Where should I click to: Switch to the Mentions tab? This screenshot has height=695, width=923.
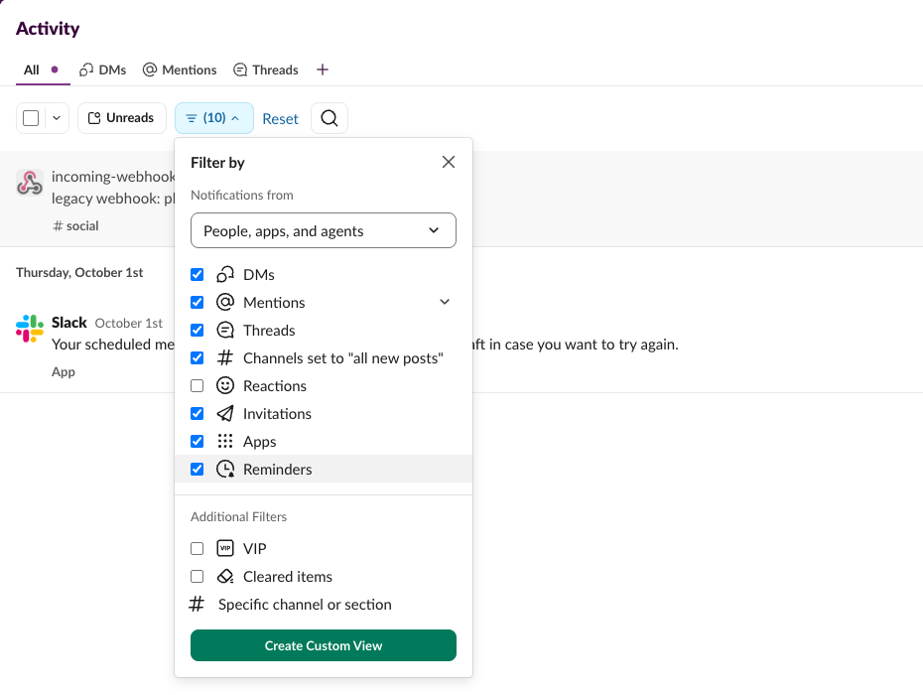[180, 70]
